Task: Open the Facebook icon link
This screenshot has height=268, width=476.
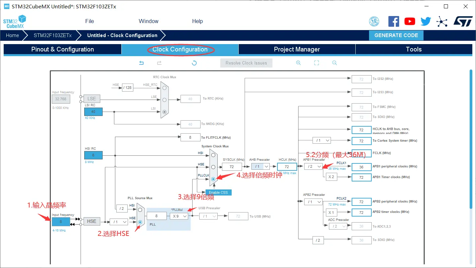Action: coord(393,21)
